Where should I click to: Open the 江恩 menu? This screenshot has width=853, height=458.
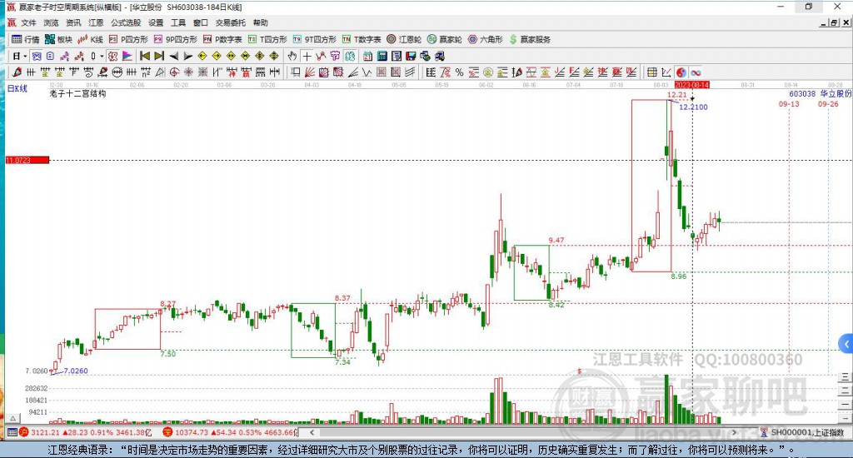click(96, 22)
